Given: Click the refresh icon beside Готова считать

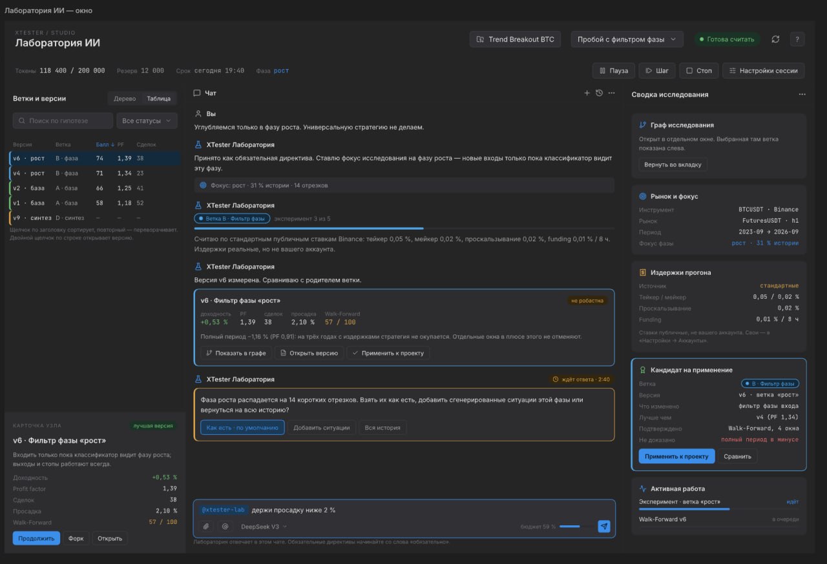Looking at the screenshot, I should (775, 39).
